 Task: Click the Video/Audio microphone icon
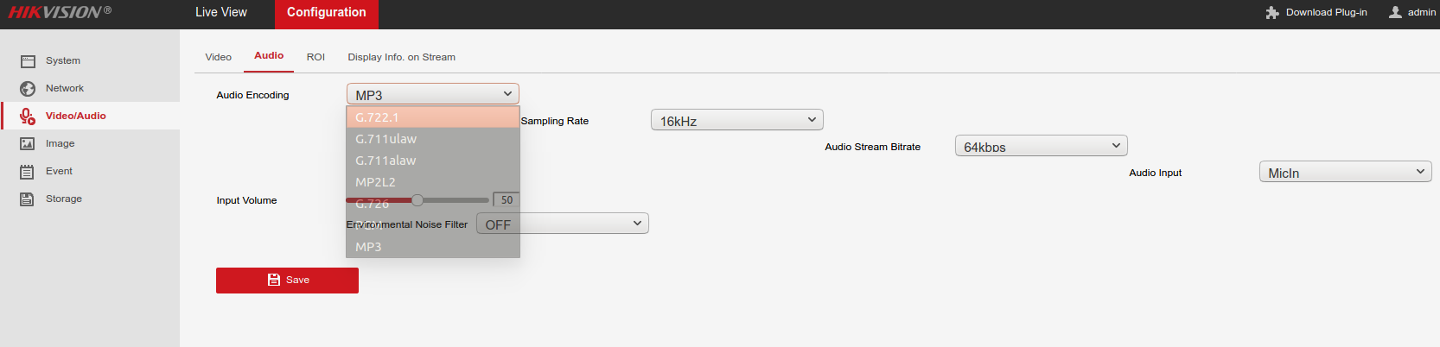point(28,116)
